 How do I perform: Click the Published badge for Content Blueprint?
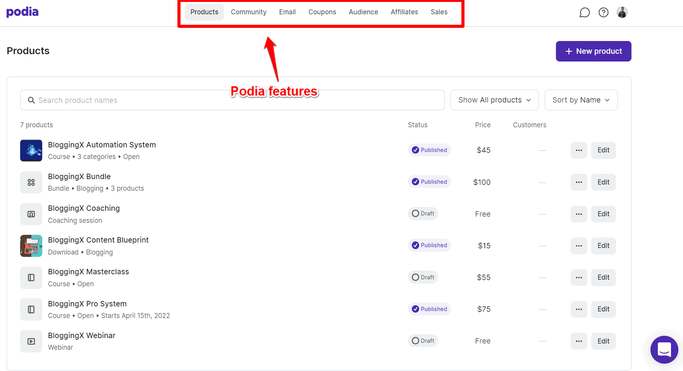(429, 245)
